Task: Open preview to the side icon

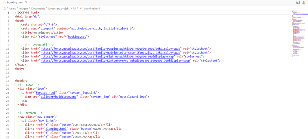Action: pos(298,2)
